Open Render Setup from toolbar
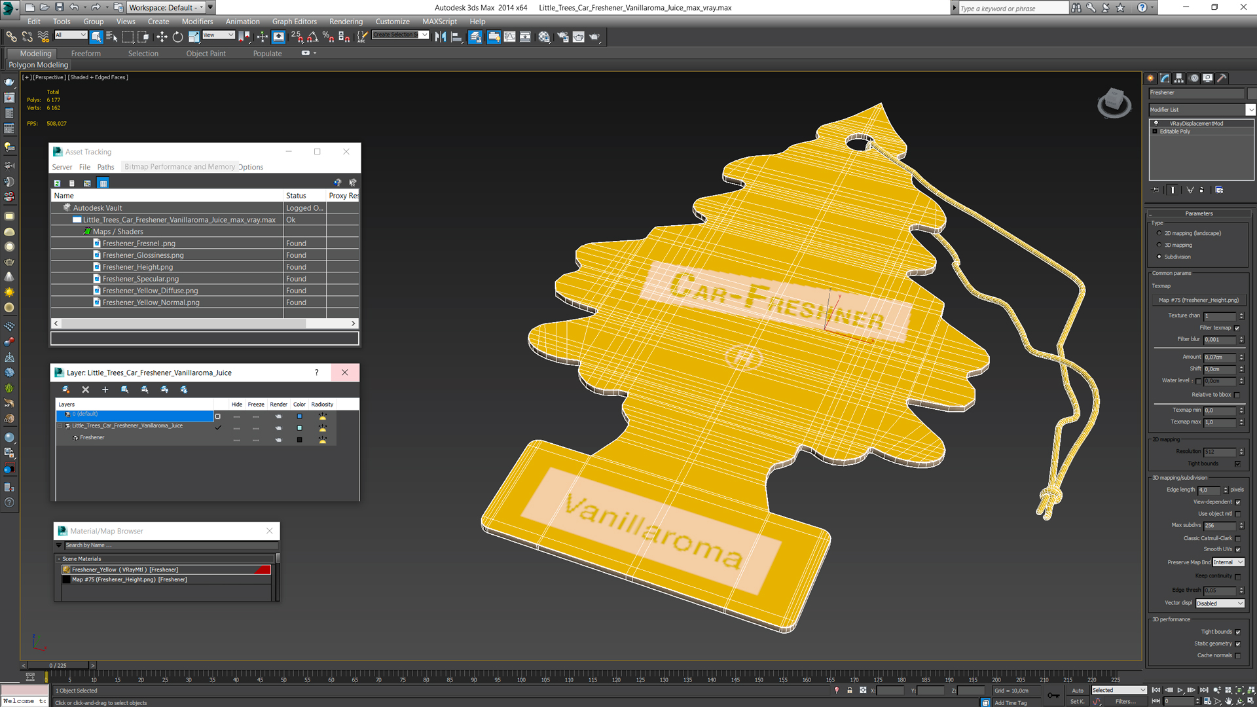1257x707 pixels. click(x=562, y=37)
